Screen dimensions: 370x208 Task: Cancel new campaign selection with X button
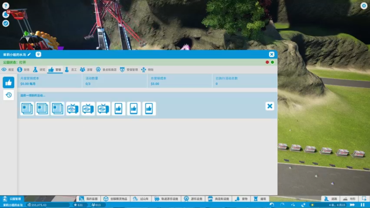click(270, 106)
